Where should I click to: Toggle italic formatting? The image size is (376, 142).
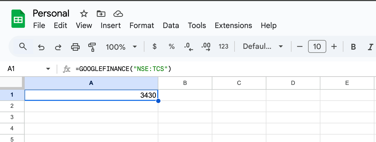pyautogui.click(x=370, y=47)
